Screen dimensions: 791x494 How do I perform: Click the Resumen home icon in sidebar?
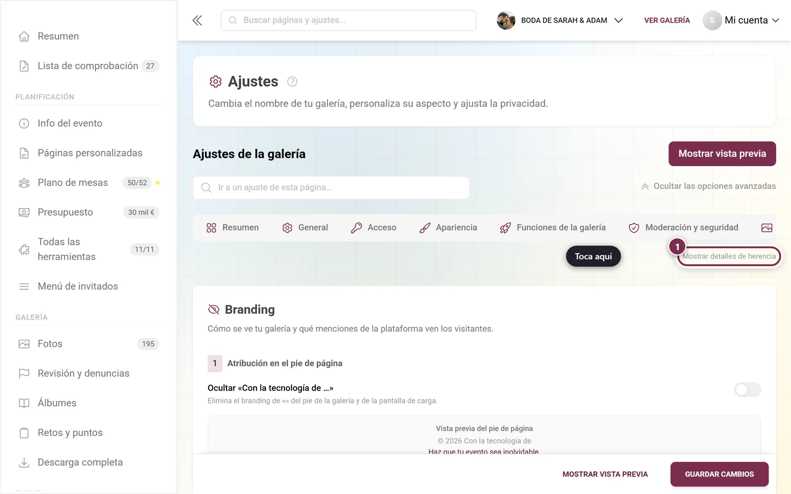pos(24,36)
